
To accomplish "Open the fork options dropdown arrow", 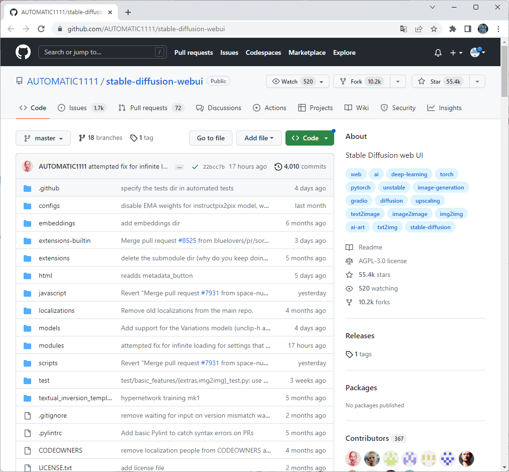I will tap(397, 81).
